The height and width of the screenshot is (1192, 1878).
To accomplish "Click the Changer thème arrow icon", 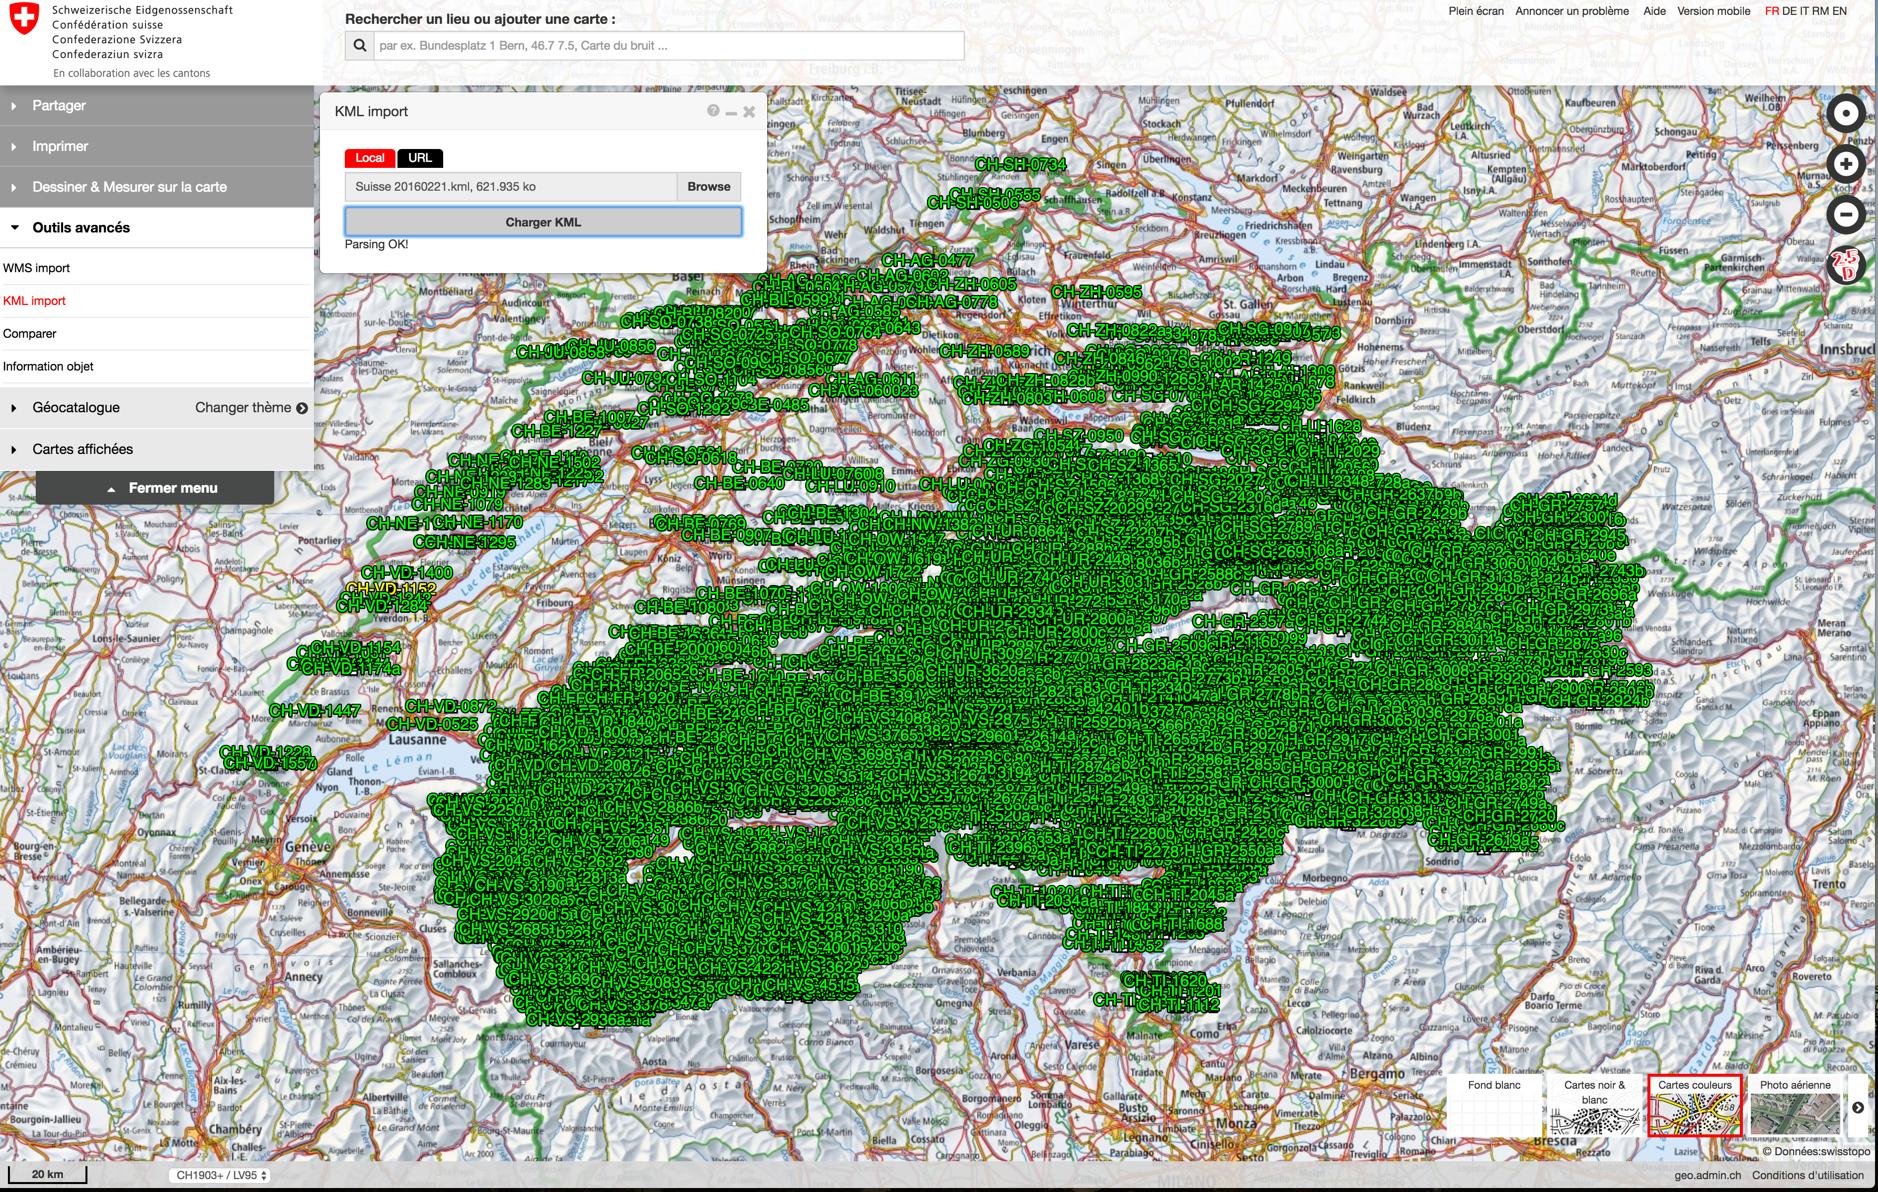I will tap(302, 408).
